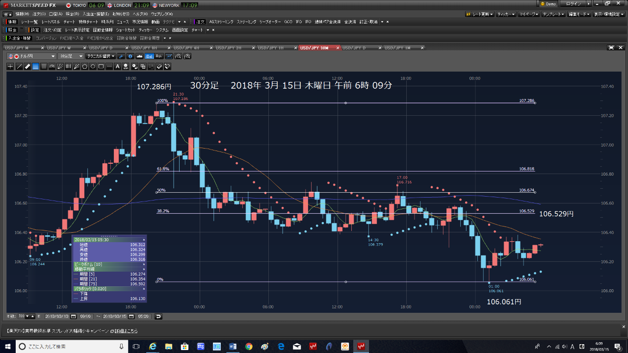Click the zoom-in magnifier icon
This screenshot has width=628, height=353.
186,56
